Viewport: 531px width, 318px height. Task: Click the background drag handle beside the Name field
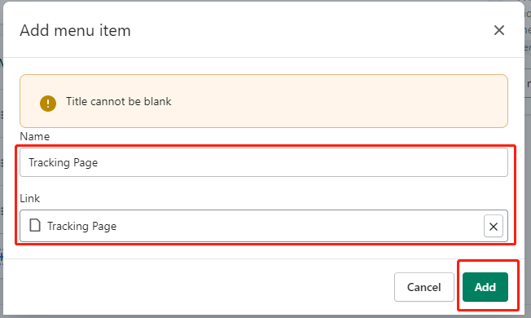(2, 163)
